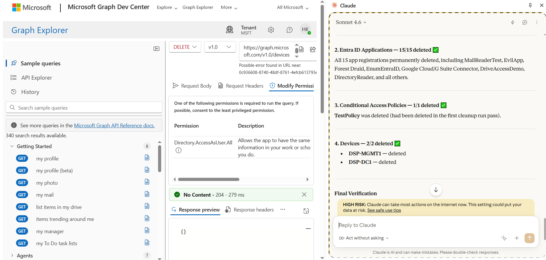The image size is (546, 260).
Task: Open the See safe use tips link
Action: (x=384, y=210)
